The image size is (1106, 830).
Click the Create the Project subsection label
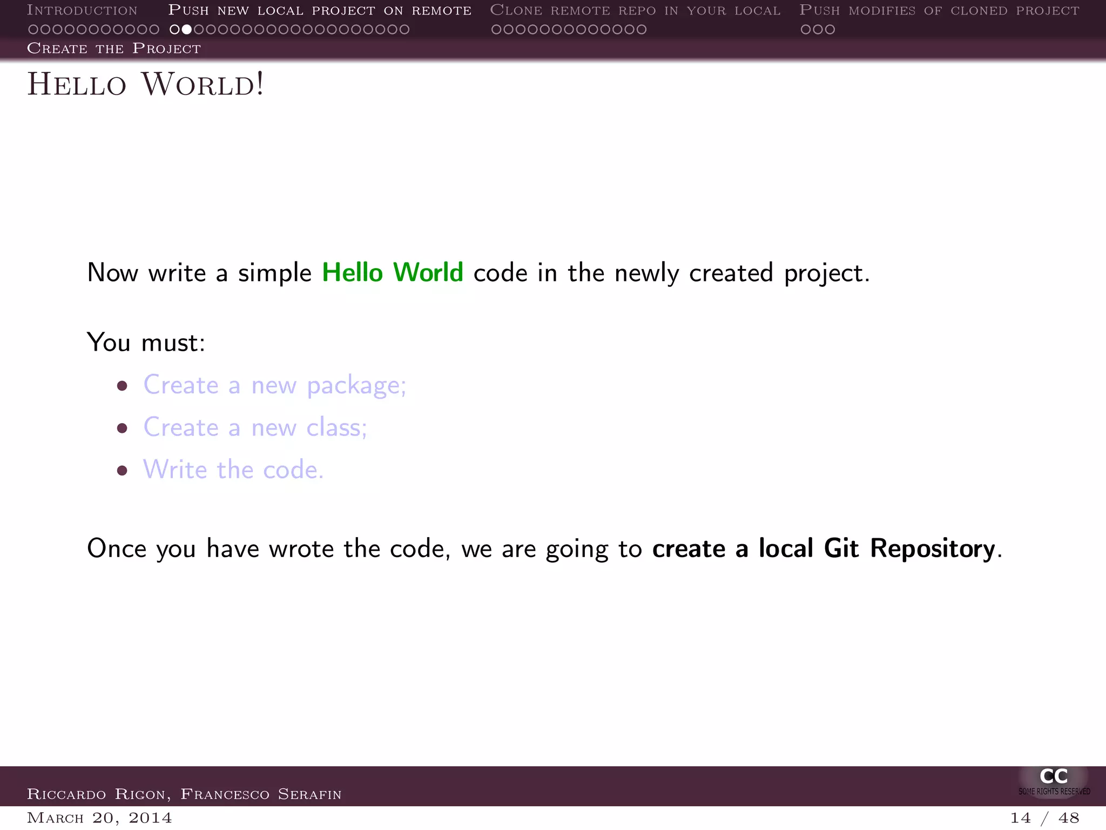114,49
